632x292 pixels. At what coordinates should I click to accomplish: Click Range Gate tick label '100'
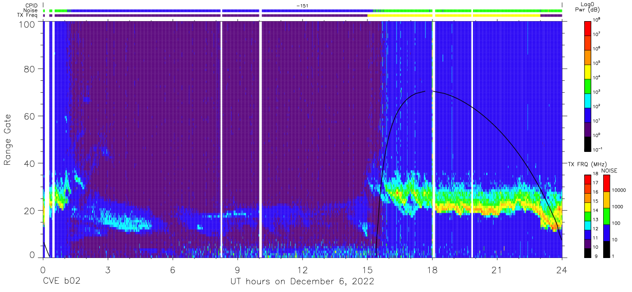click(x=27, y=24)
